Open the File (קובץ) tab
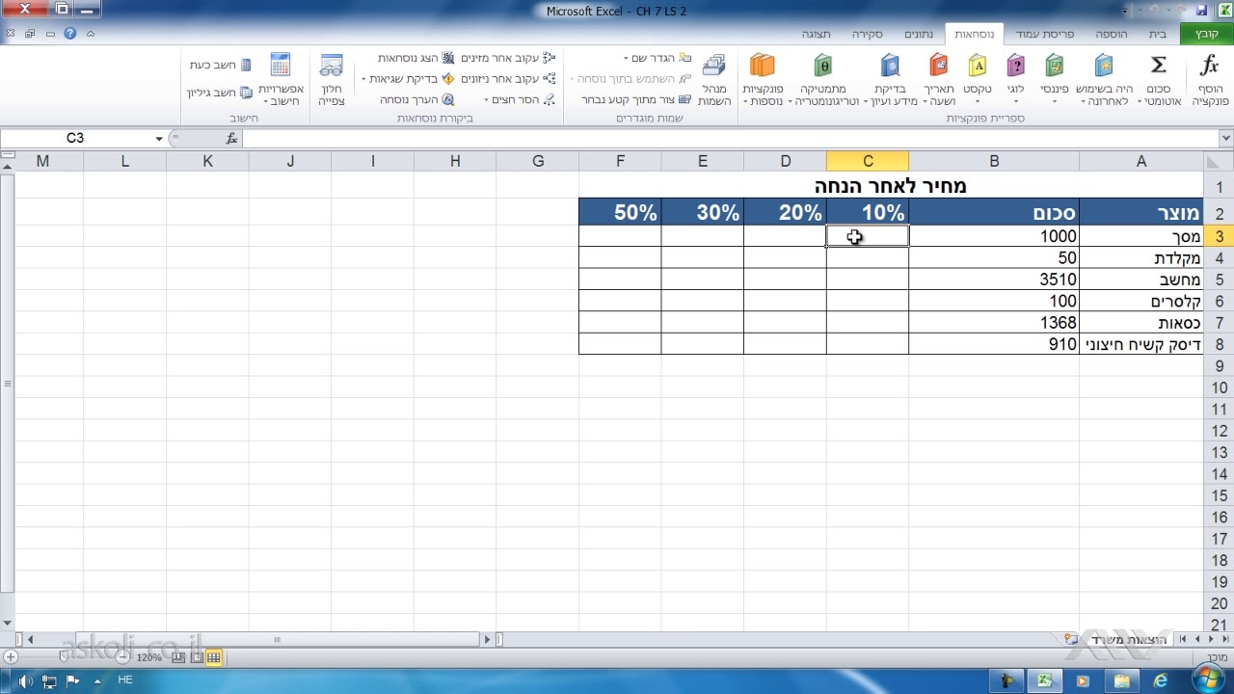This screenshot has height=694, width=1234. click(x=1207, y=34)
